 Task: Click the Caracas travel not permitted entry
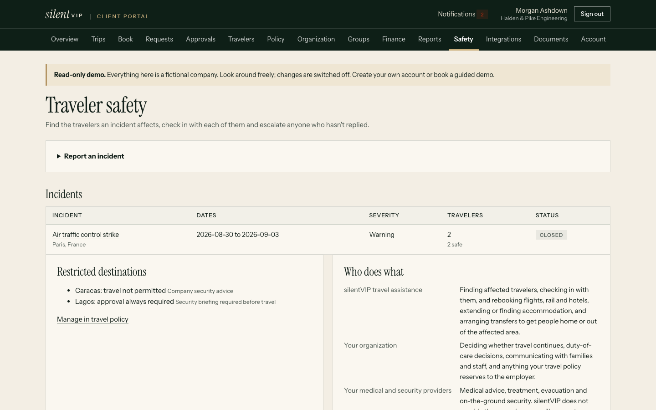click(154, 291)
